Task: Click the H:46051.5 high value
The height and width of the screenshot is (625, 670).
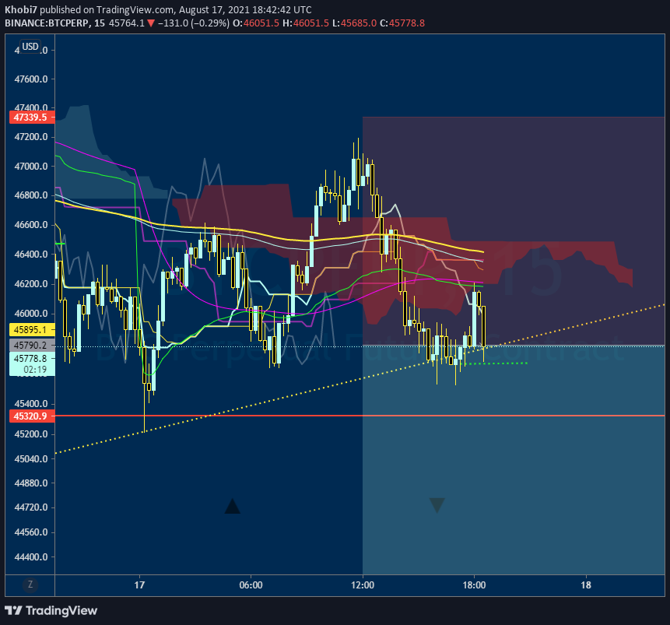Action: (306, 23)
